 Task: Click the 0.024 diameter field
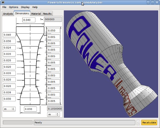click(x=9, y=48)
